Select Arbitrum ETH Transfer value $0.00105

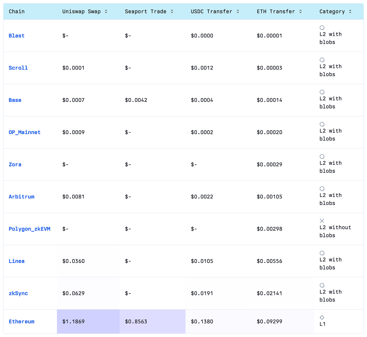pos(269,197)
